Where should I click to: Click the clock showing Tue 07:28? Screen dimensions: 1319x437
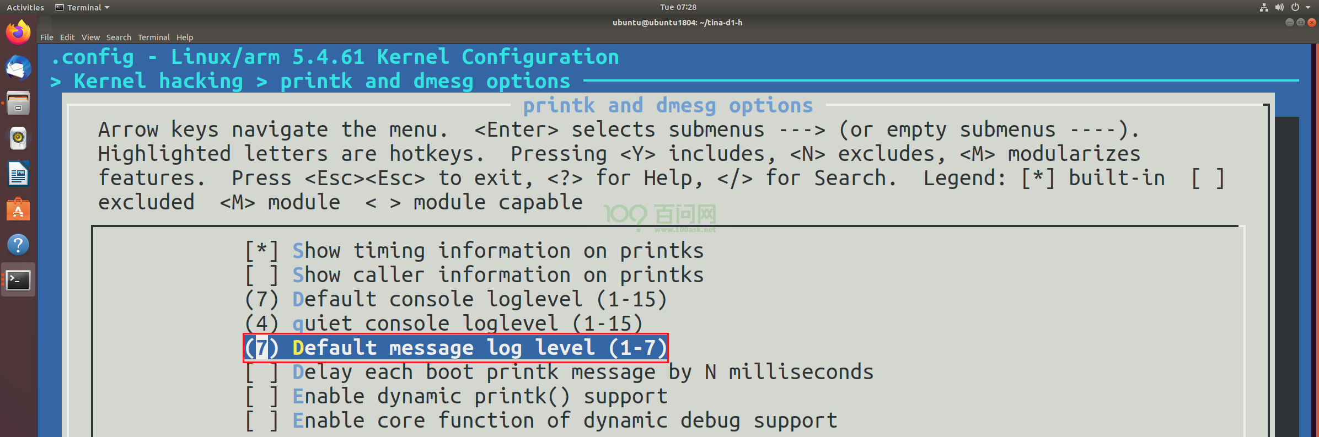(678, 7)
